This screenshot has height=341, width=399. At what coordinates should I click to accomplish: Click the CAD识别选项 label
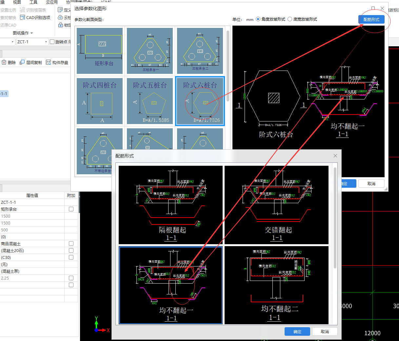pos(38,17)
